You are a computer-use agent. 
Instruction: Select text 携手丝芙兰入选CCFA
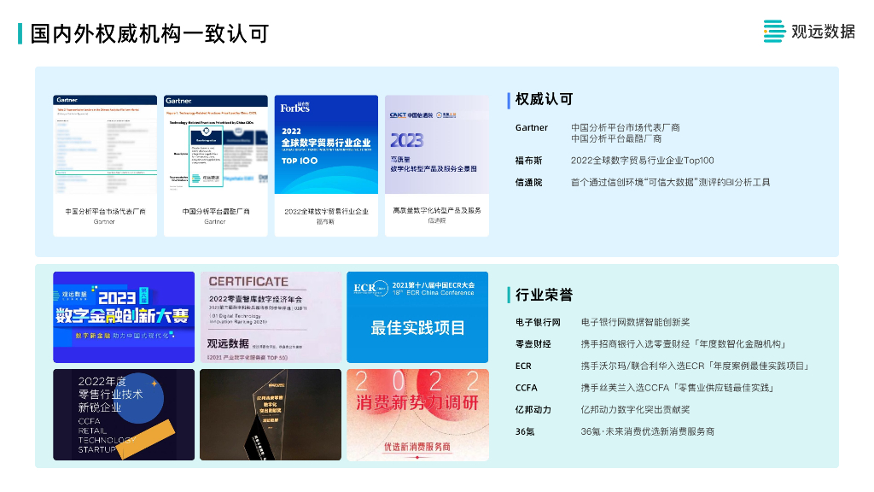pyautogui.click(x=625, y=388)
